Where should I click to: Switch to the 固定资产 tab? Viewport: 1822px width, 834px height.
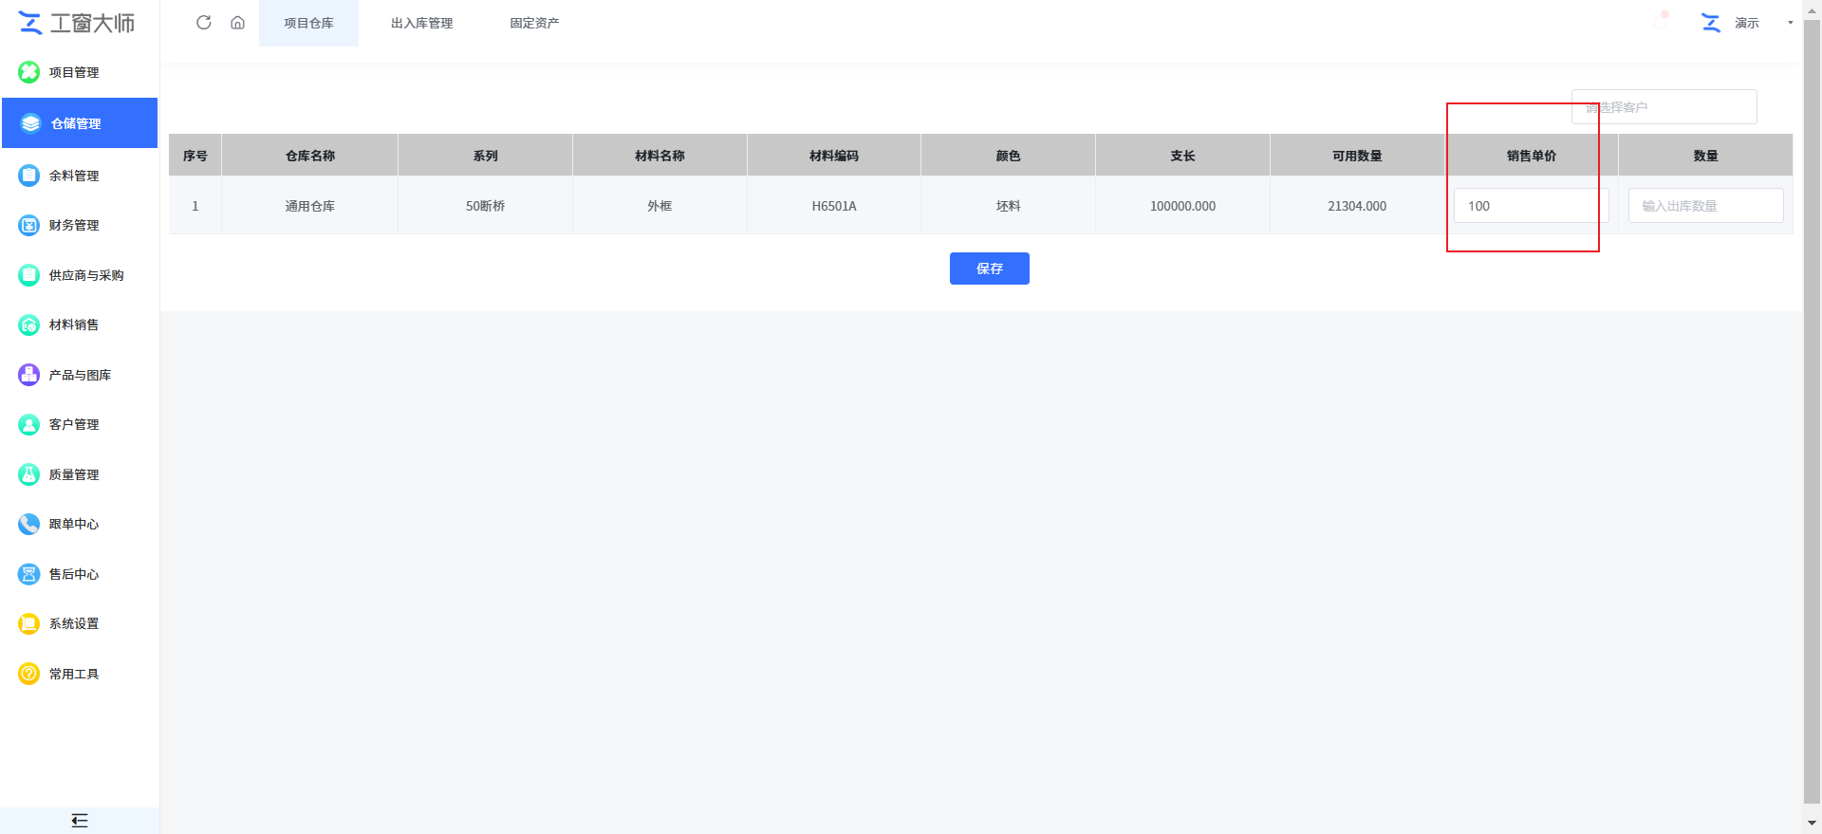tap(534, 23)
